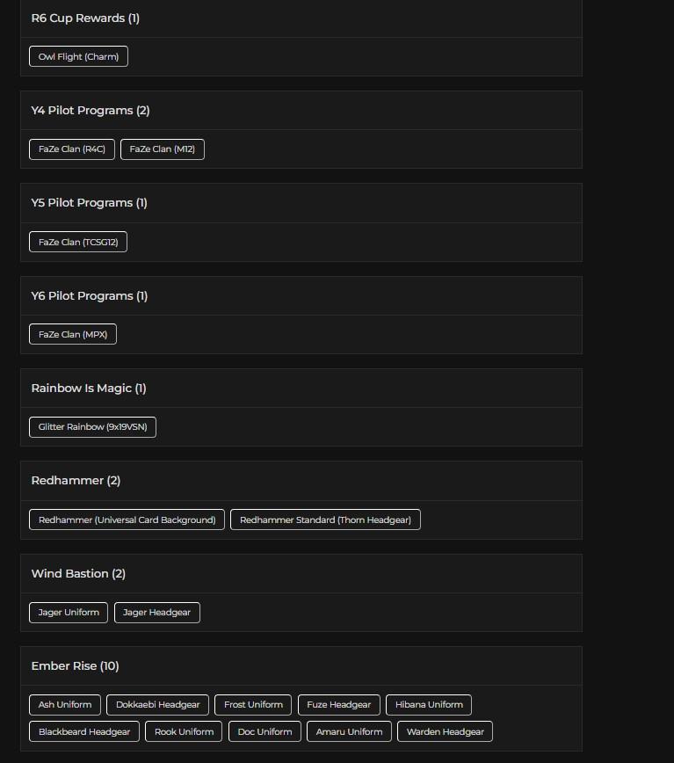Select Redhammer Standard (Thorn Headgear) tag
This screenshot has width=674, height=763.
coord(325,520)
